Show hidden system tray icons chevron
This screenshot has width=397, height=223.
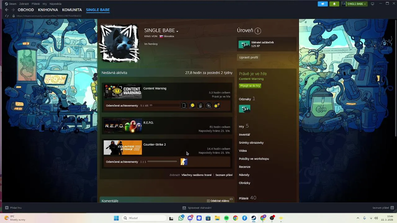pyautogui.click(x=358, y=218)
